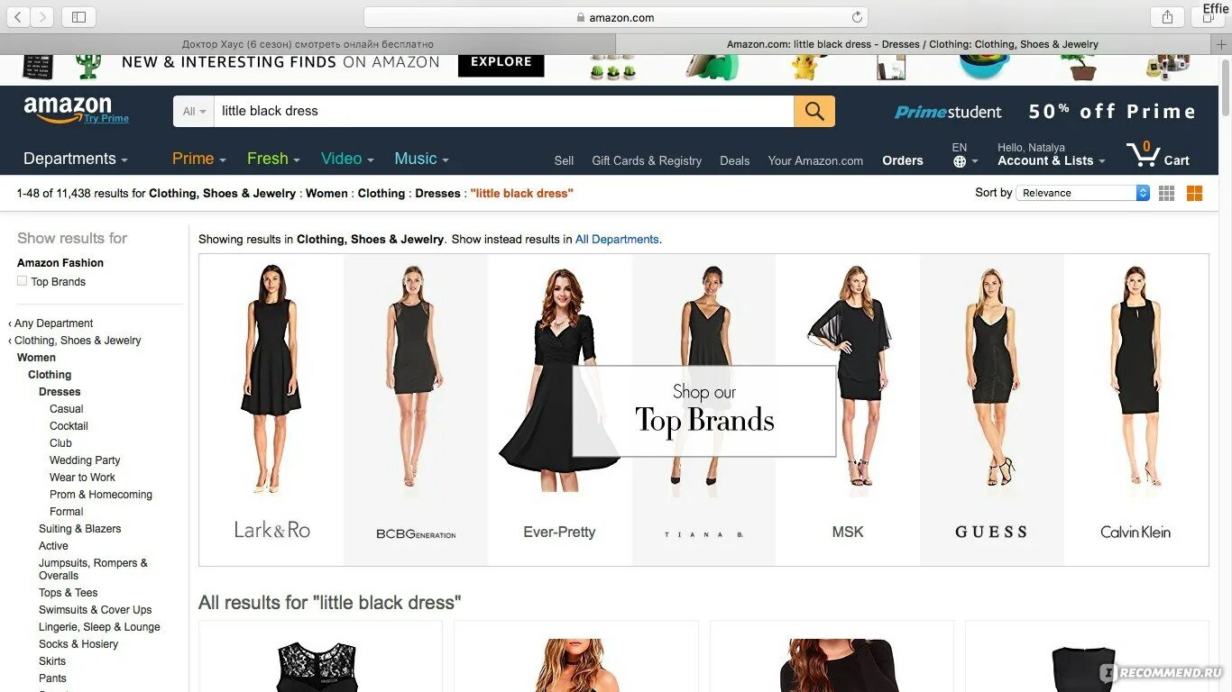1232x692 pixels.
Task: Open Gift Cards & Registry
Action: 647,160
